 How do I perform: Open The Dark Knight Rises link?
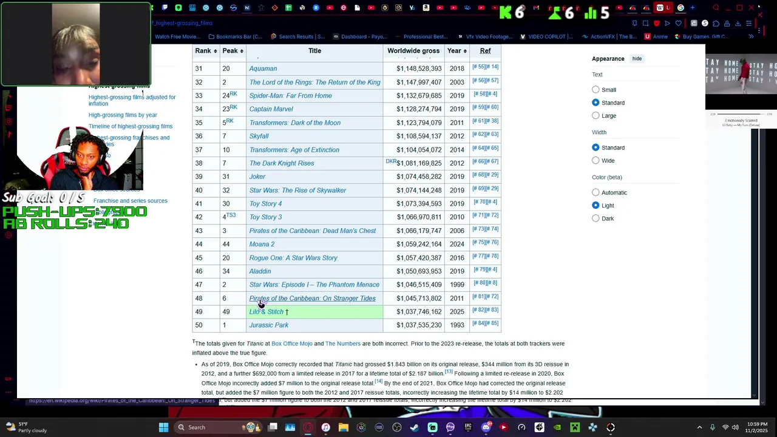coord(282,163)
